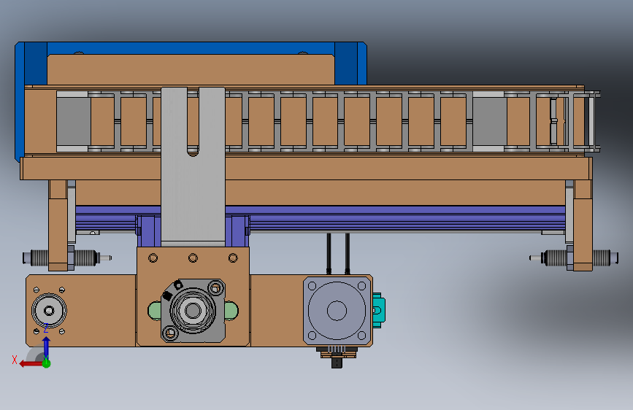Image resolution: width=633 pixels, height=410 pixels.
Task: Select the black plug below the motor
Action: pyautogui.click(x=337, y=362)
